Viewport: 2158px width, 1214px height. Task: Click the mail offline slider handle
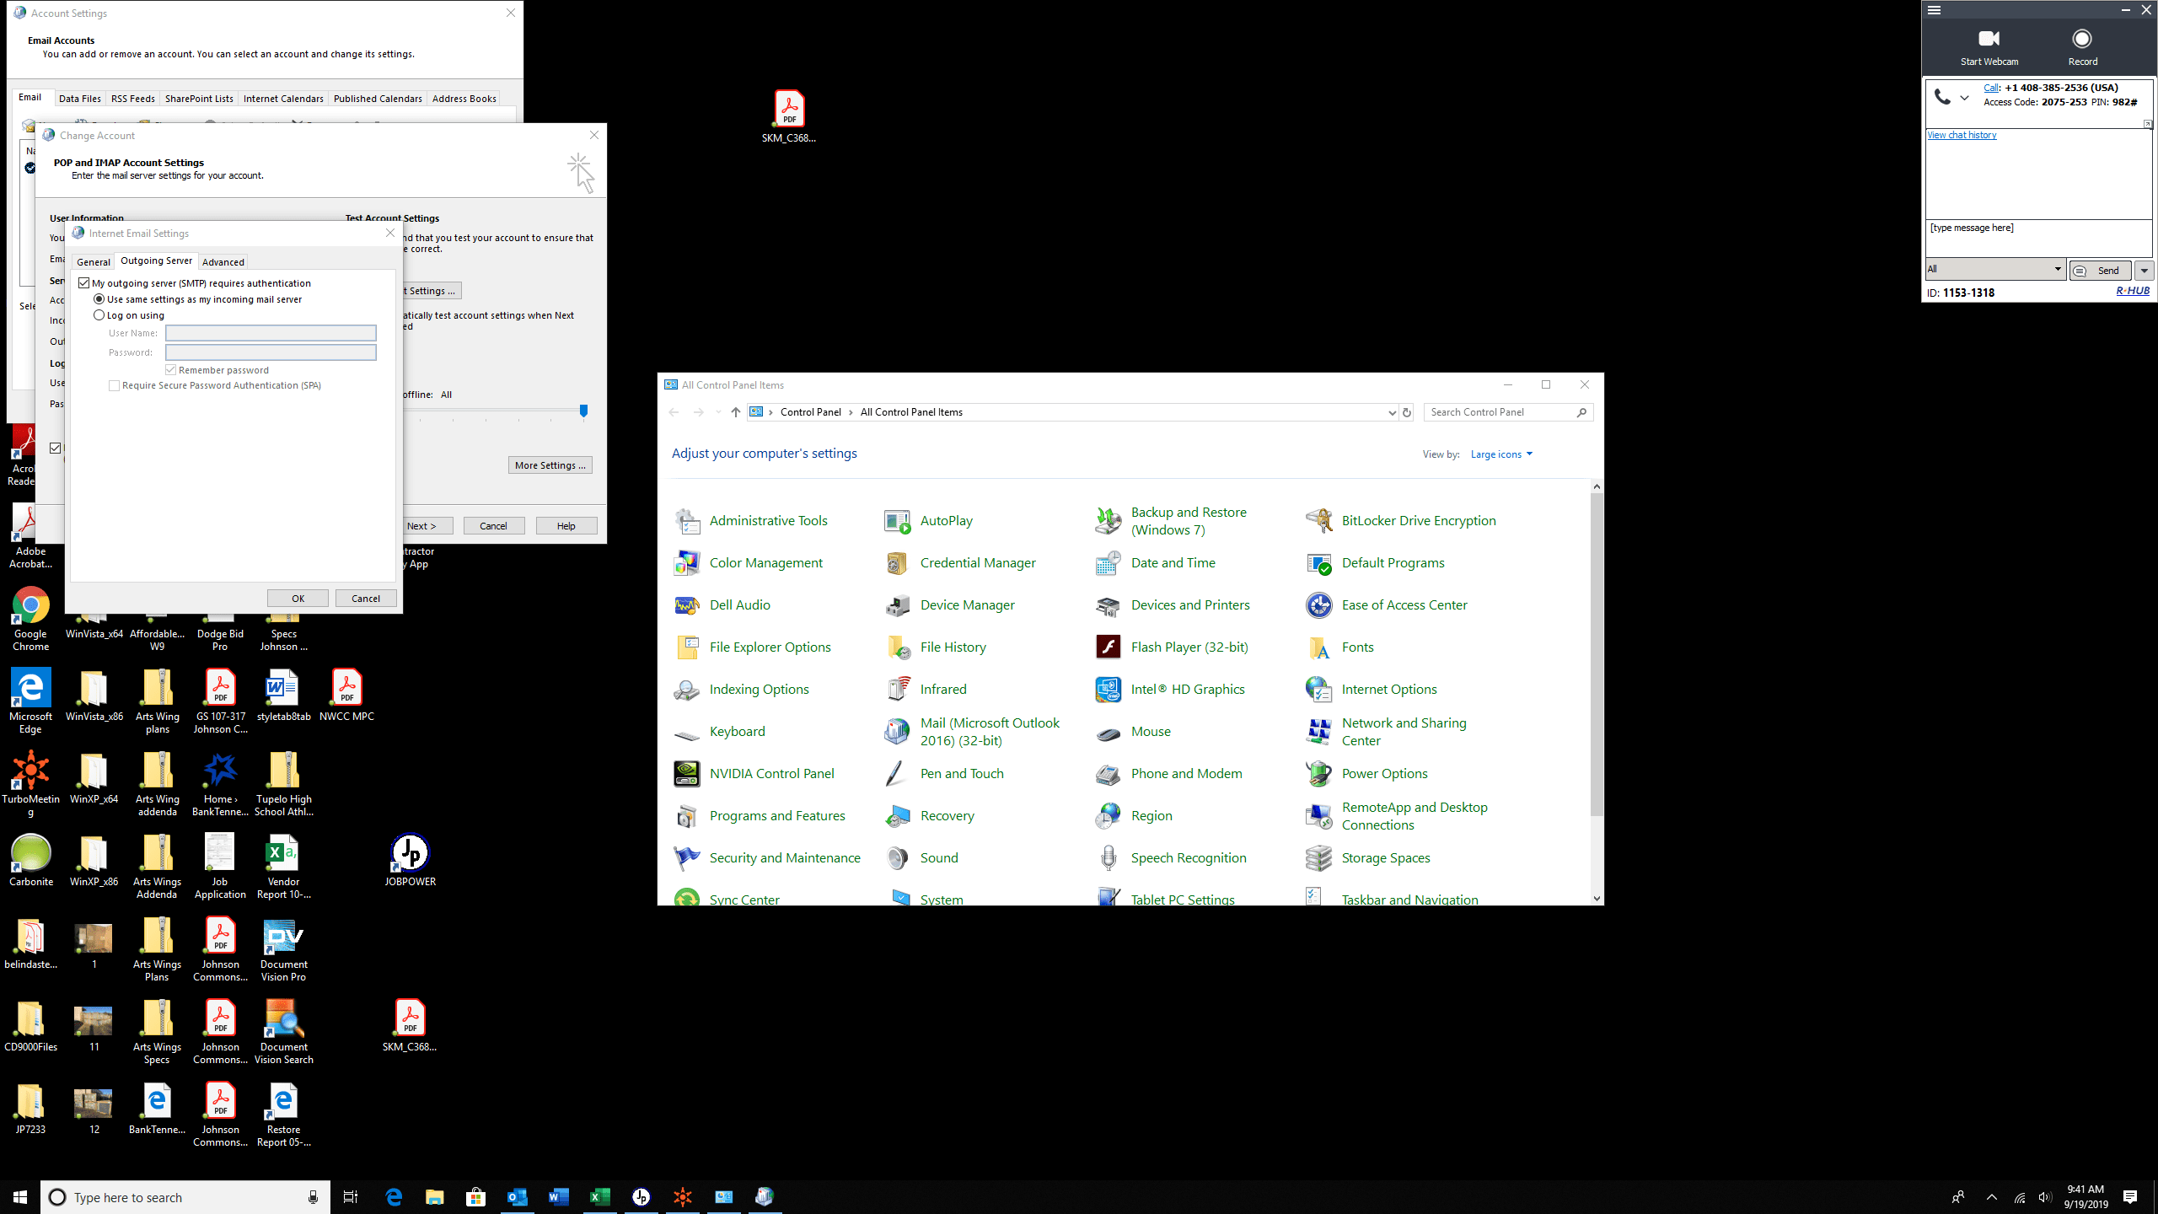(x=583, y=411)
